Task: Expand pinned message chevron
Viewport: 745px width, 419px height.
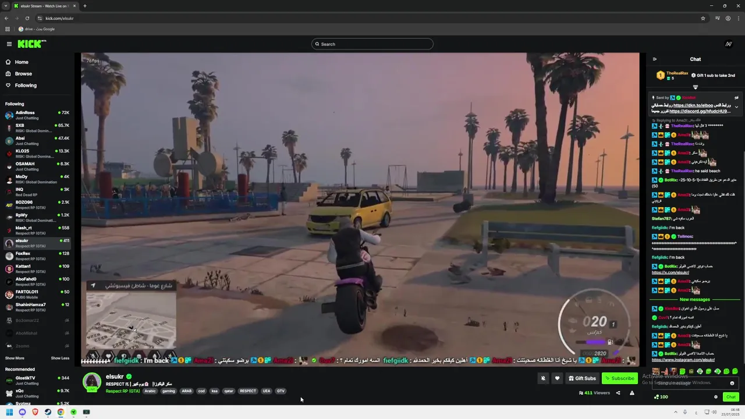Action: coord(736,107)
